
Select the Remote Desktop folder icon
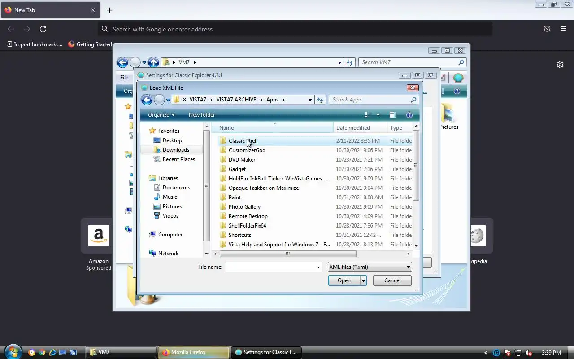pyautogui.click(x=223, y=216)
